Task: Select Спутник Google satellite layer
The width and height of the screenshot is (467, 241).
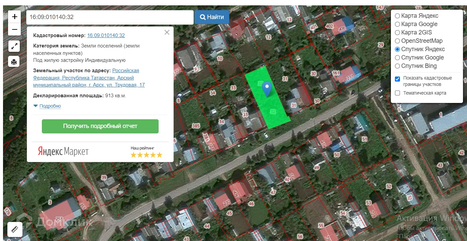Action: (397, 57)
